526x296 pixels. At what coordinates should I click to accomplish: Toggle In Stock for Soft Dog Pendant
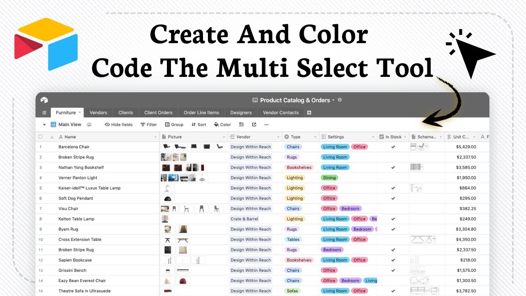[393, 198]
